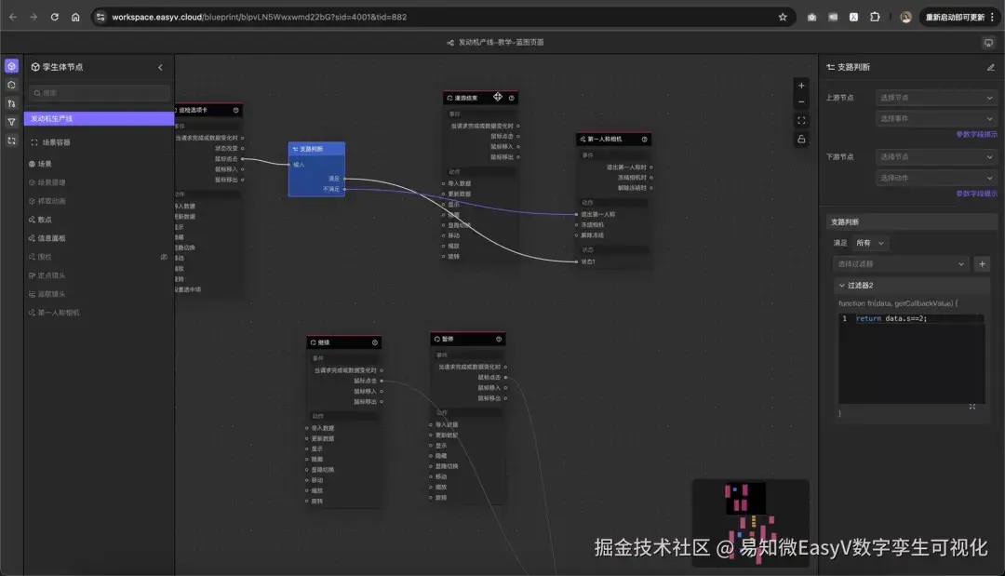This screenshot has height=576, width=1005.
Task: Zoom in canvas with plus button
Action: 801,86
